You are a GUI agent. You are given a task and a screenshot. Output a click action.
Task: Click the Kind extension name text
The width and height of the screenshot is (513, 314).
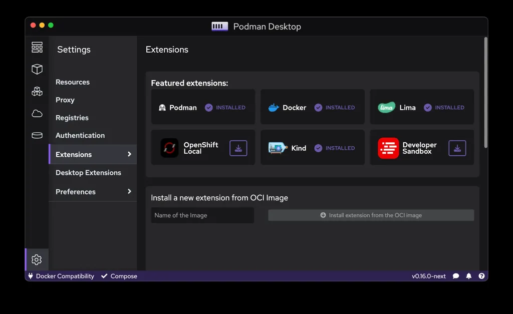pos(299,148)
